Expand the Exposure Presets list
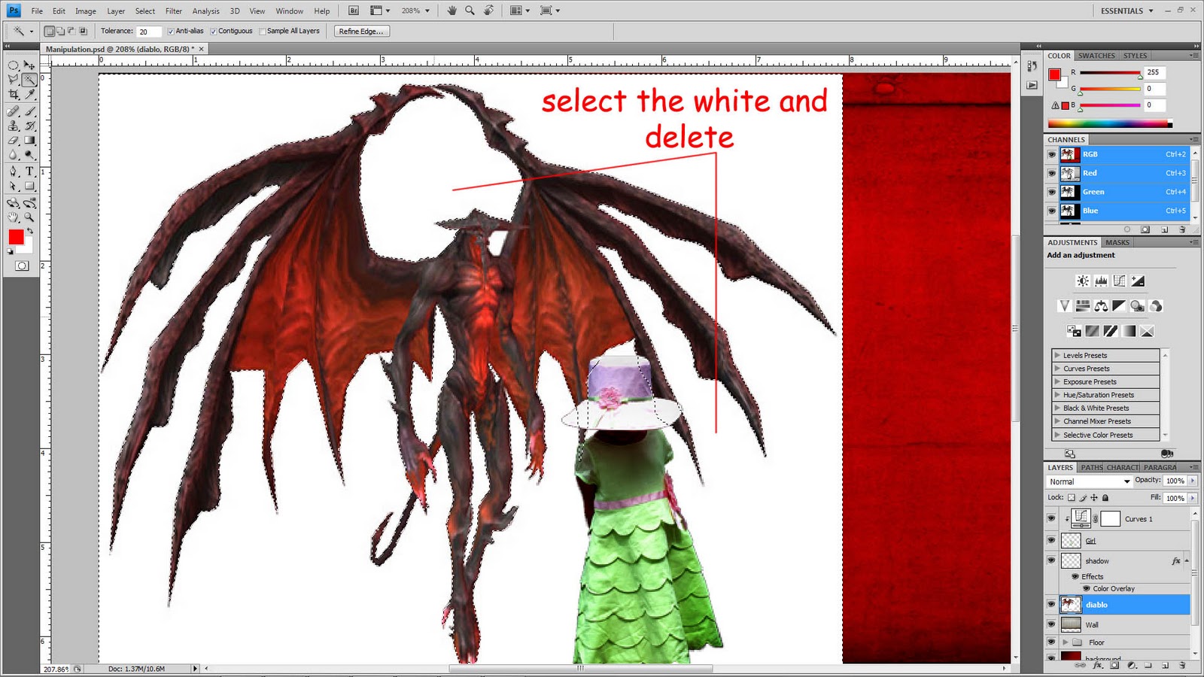The height and width of the screenshot is (677, 1204). pyautogui.click(x=1057, y=381)
